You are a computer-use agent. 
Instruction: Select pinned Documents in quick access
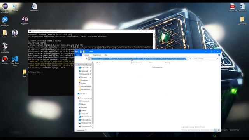85,74
